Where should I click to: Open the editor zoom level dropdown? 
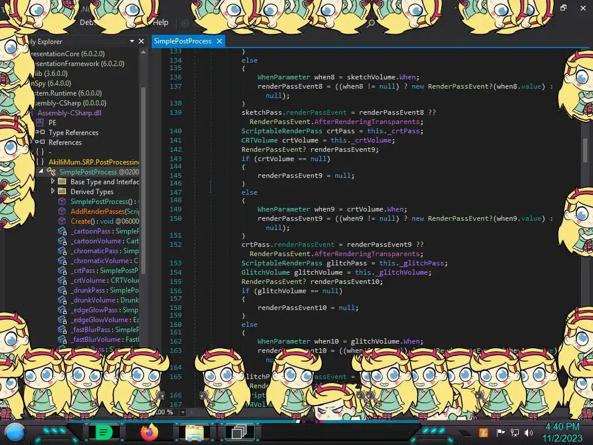click(182, 412)
